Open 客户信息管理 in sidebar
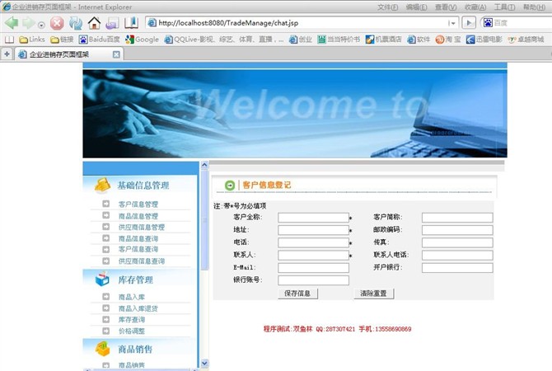This screenshot has width=552, height=371. click(x=138, y=204)
